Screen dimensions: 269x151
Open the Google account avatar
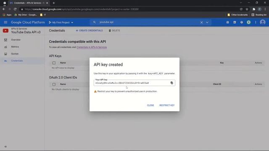click(x=263, y=22)
